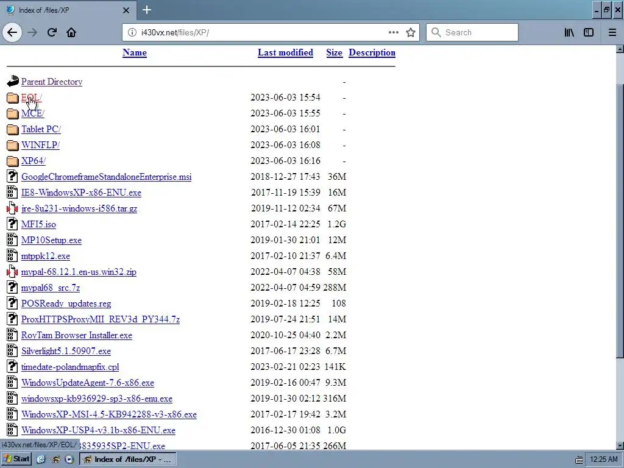The height and width of the screenshot is (468, 624).
Task: Click the vertical scrollbar up arrow
Action: tap(620, 49)
